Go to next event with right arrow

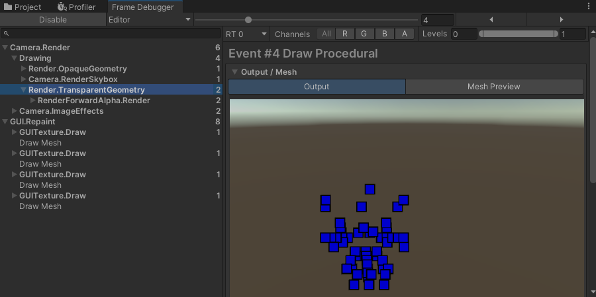(x=562, y=20)
